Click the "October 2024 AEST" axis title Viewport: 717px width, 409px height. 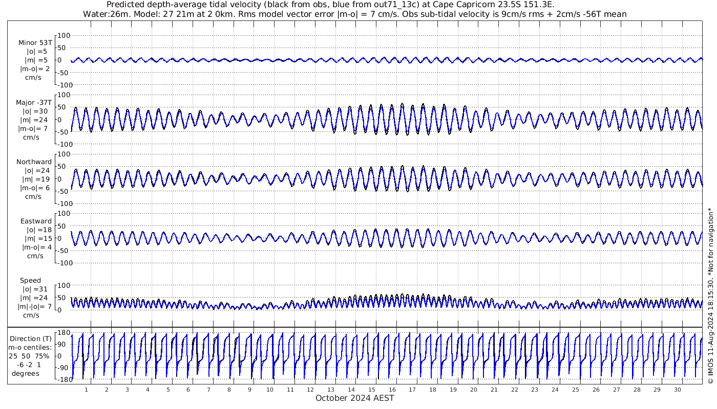pos(355,398)
